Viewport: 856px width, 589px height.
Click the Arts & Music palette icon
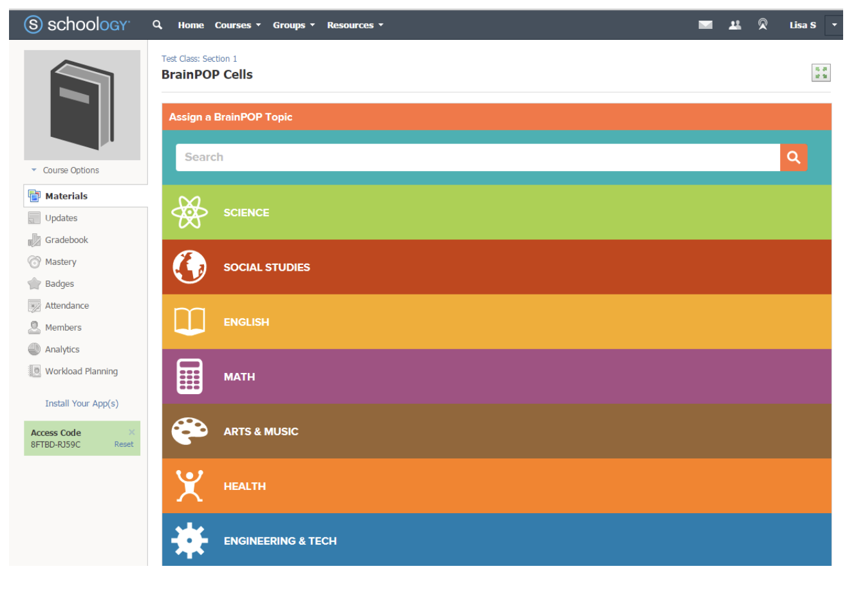[189, 431]
